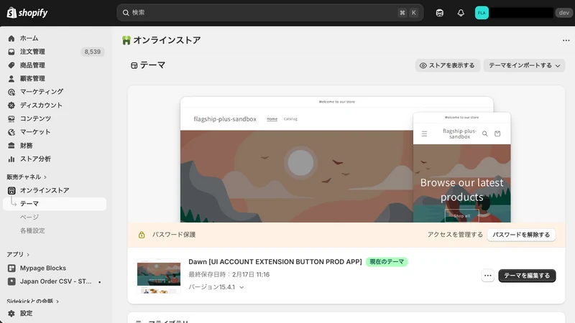Click the theme icon beside テーマ heading
The width and height of the screenshot is (575, 323).
click(134, 65)
